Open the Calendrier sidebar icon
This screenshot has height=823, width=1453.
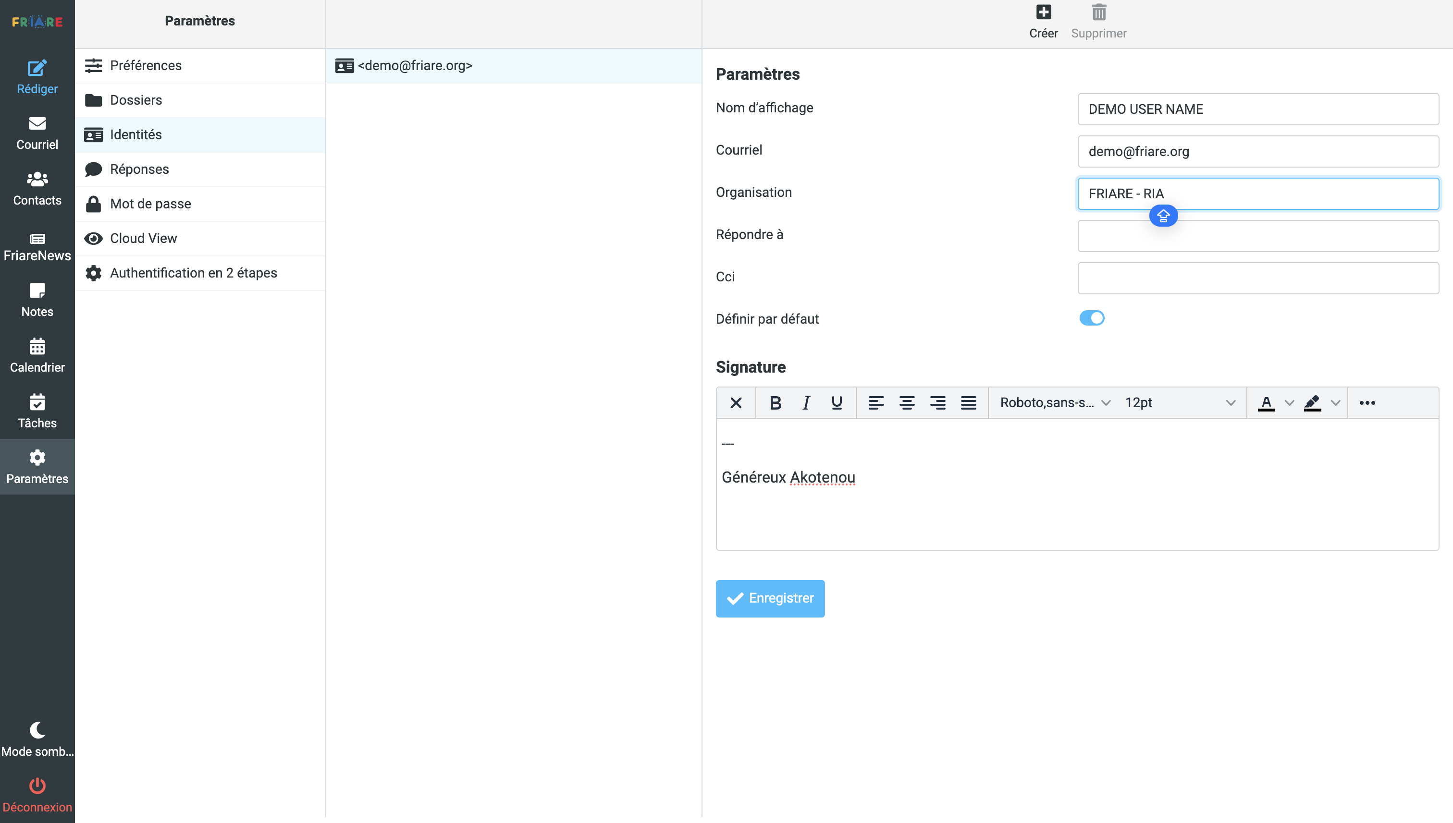37,355
